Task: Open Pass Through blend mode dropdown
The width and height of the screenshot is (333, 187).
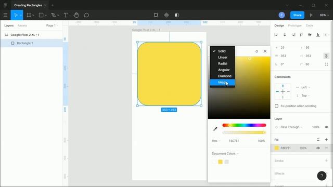Action: click(x=291, y=127)
